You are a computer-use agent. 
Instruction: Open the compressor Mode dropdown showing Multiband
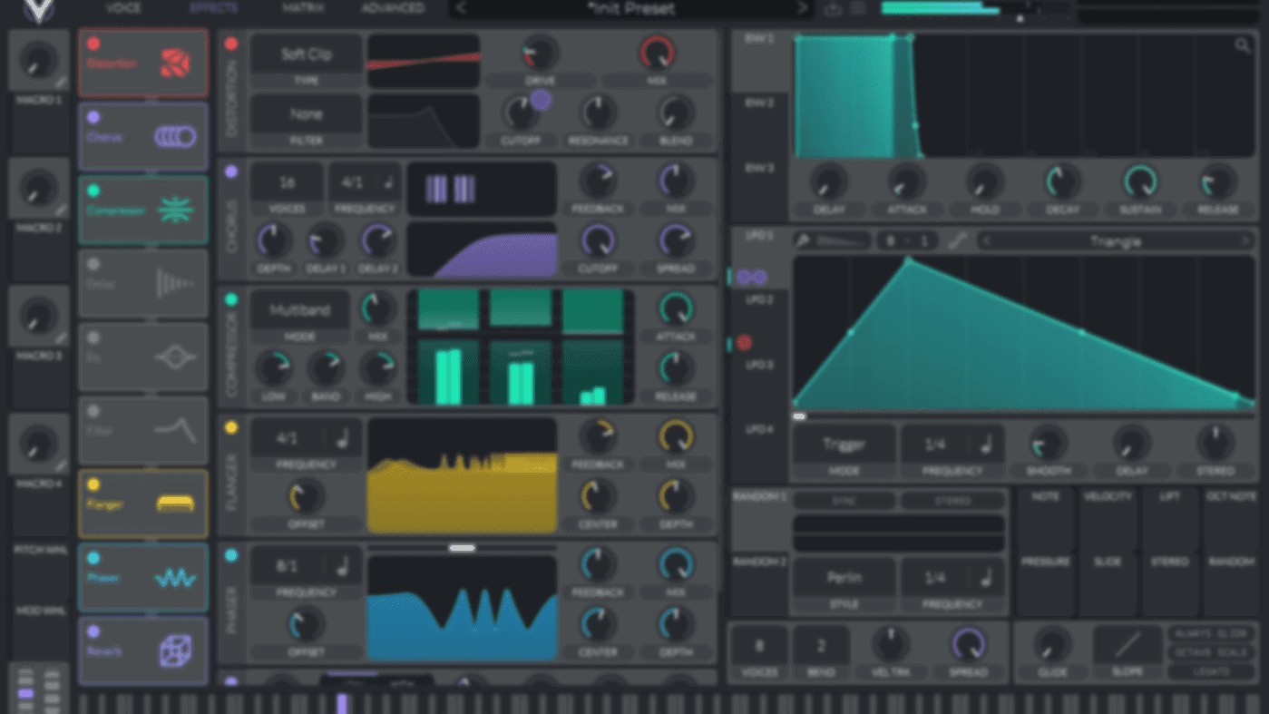click(x=300, y=310)
